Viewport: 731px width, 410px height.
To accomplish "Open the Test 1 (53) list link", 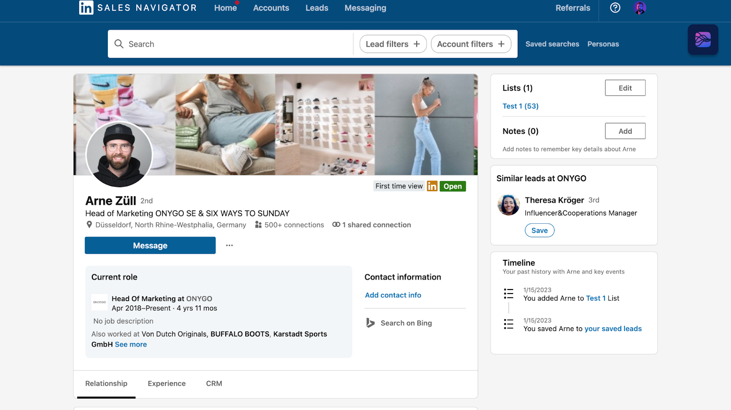I will [520, 106].
